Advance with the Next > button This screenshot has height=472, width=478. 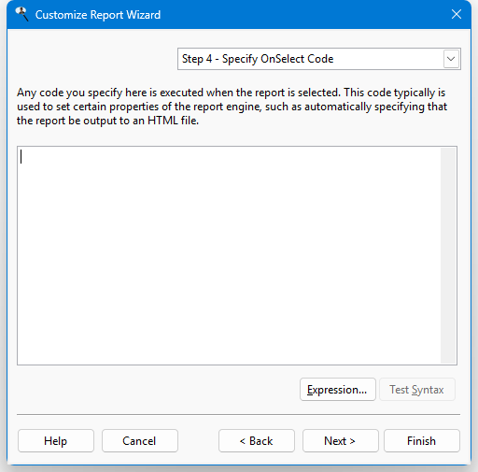pos(341,441)
